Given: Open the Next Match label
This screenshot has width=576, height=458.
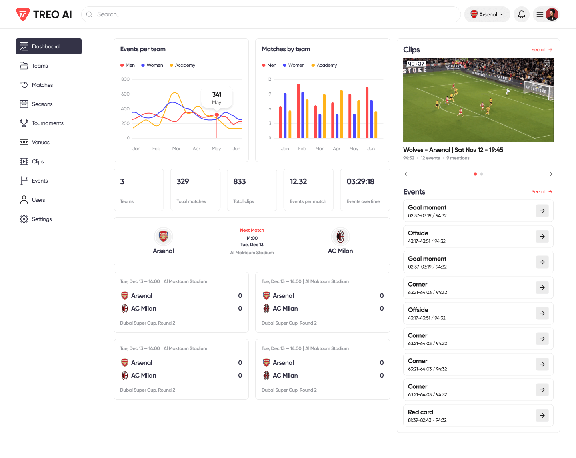Looking at the screenshot, I should [252, 230].
